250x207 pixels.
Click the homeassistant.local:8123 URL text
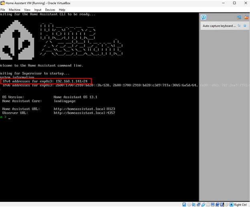pyautogui.click(x=85, y=109)
